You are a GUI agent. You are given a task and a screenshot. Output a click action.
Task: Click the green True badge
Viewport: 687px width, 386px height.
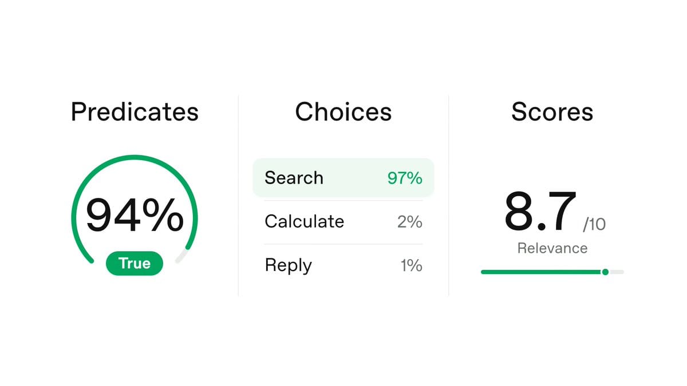coord(135,264)
